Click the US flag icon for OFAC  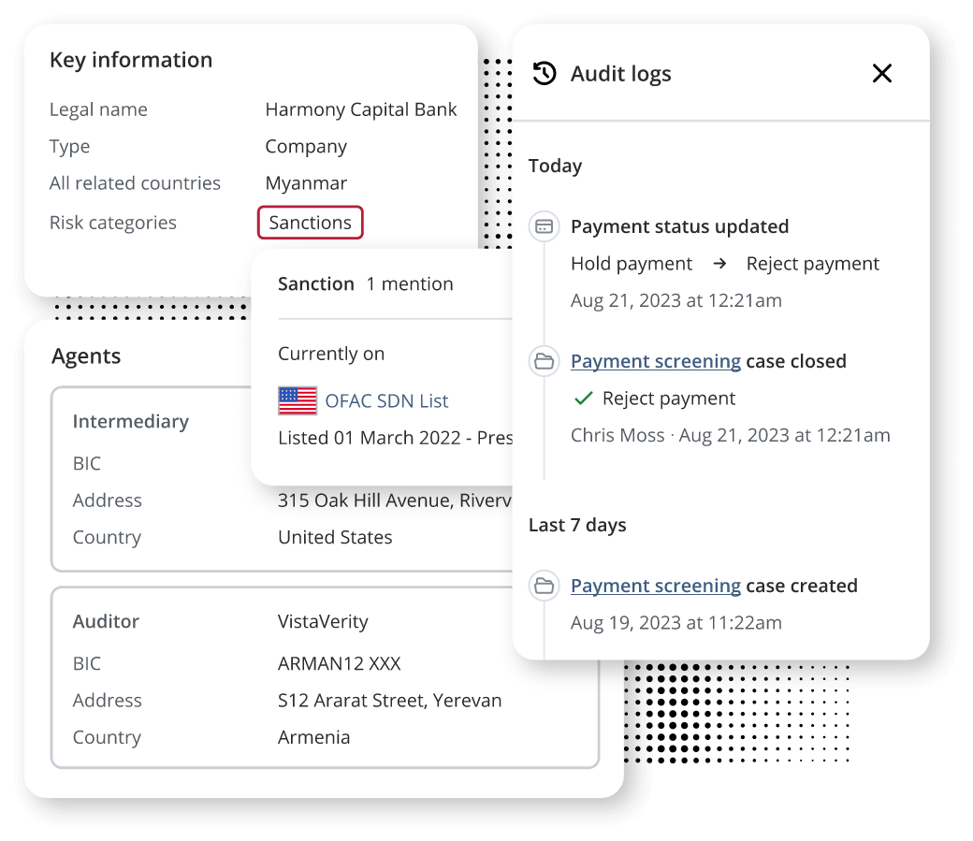tap(298, 401)
